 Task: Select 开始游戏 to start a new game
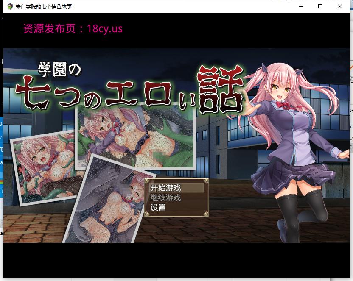point(176,188)
